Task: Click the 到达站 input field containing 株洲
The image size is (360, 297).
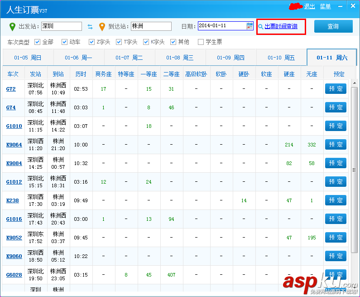Action: pos(151,26)
